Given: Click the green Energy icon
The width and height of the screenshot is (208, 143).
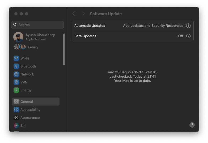Looking at the screenshot, I should [x=16, y=90].
